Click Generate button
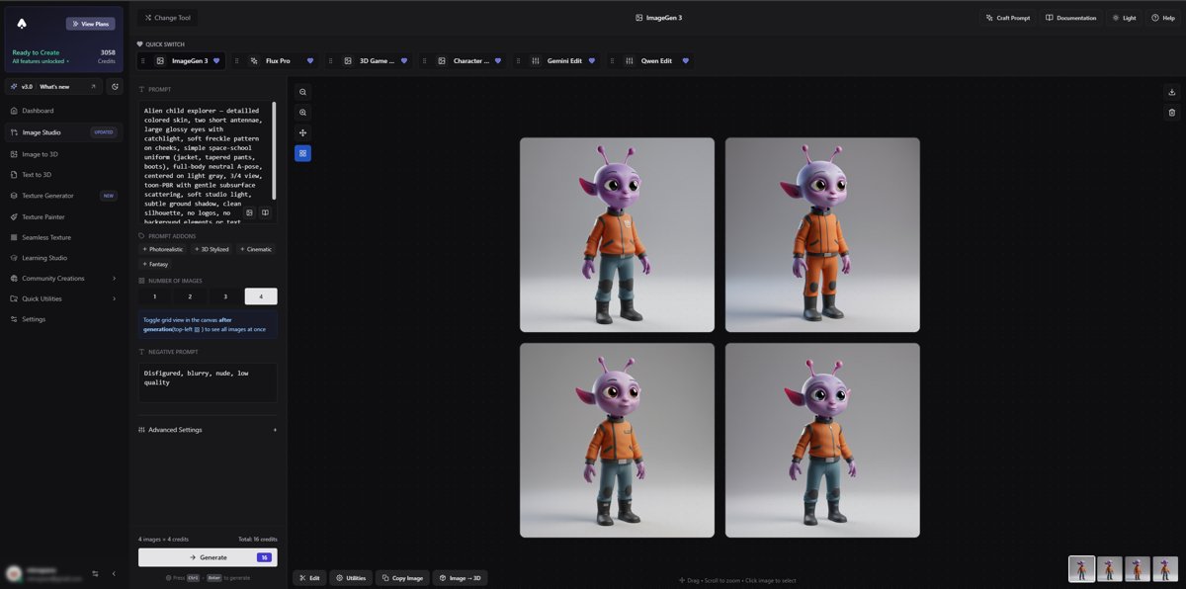 [x=208, y=557]
